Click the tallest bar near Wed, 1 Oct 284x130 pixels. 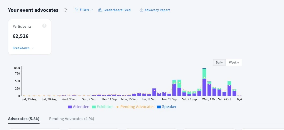[204, 83]
